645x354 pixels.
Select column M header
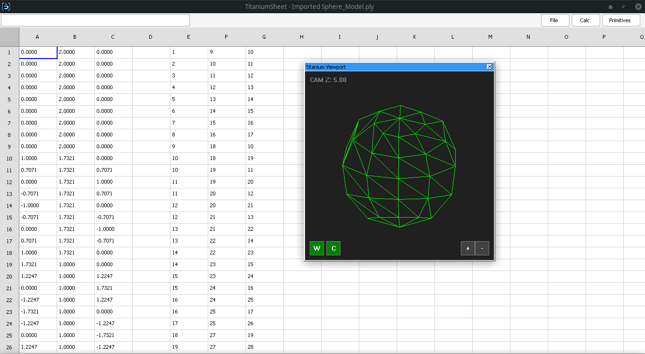pyautogui.click(x=491, y=37)
